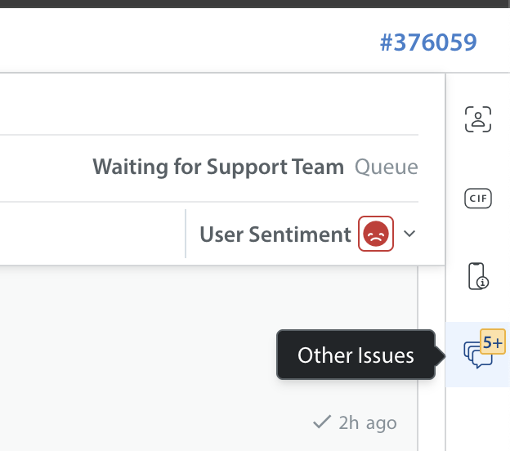Click the info circle on the phone icon
The width and height of the screenshot is (510, 451).
(x=483, y=283)
